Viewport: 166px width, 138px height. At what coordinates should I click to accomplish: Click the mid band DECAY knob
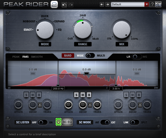click(83, 105)
